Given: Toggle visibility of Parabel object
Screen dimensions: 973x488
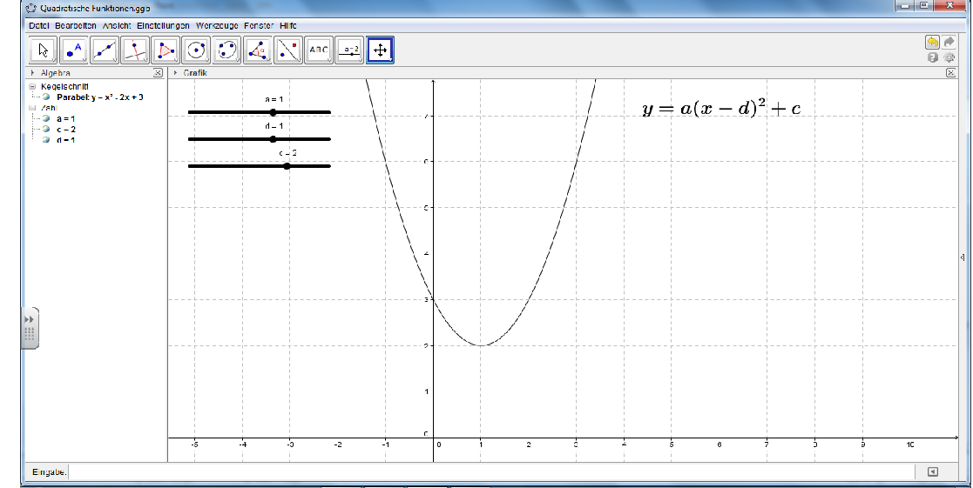Looking at the screenshot, I should pos(45,97).
